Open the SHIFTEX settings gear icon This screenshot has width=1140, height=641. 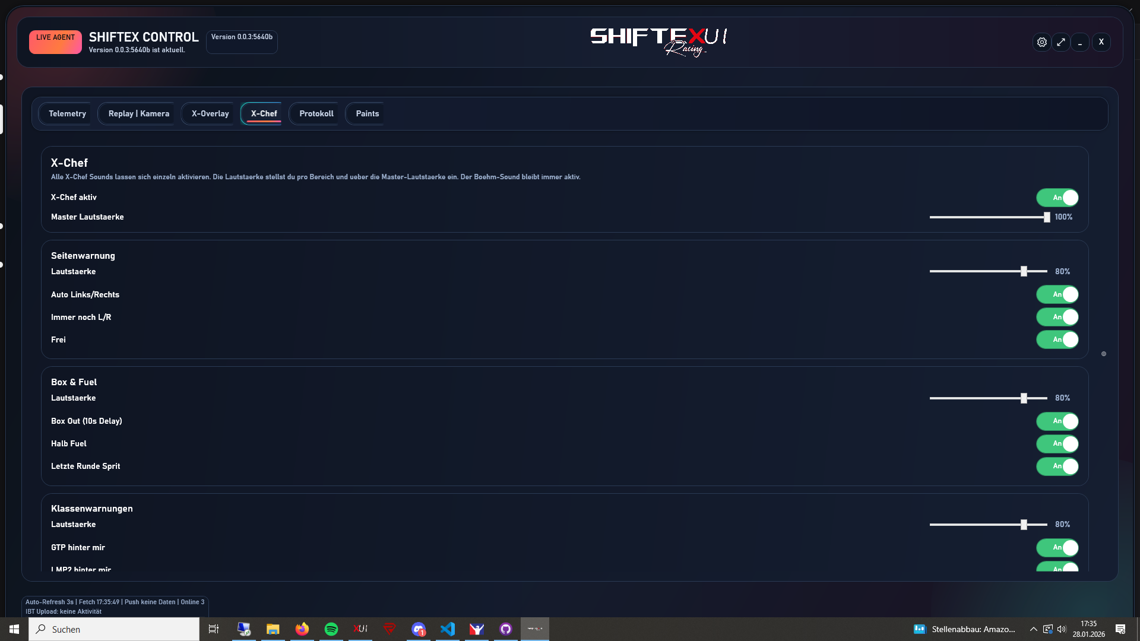[1042, 42]
